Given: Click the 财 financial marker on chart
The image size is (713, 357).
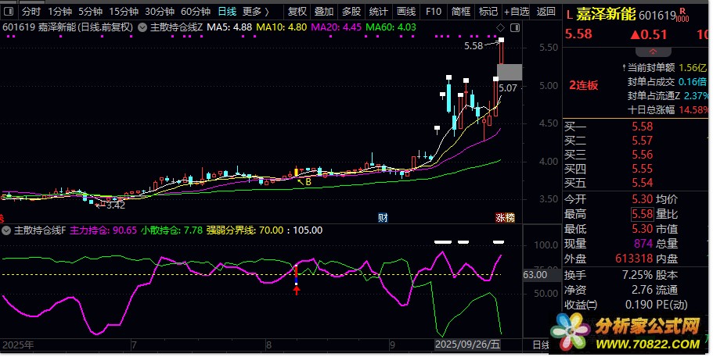Looking at the screenshot, I should (x=383, y=217).
